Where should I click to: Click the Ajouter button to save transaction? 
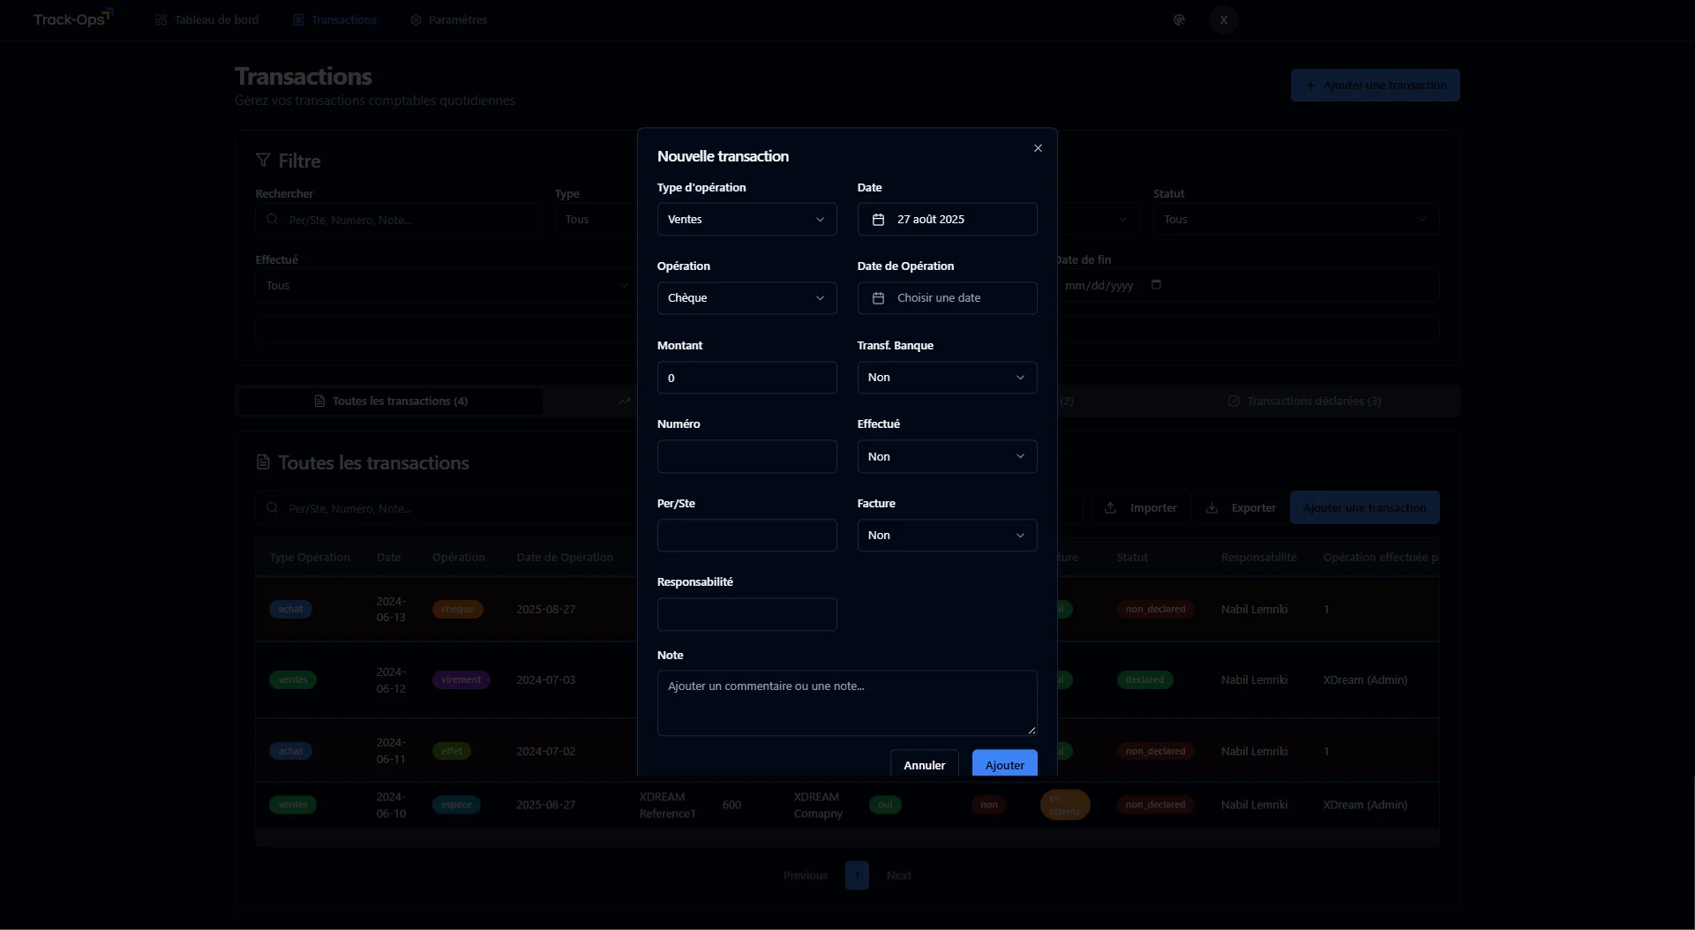pos(1004,764)
